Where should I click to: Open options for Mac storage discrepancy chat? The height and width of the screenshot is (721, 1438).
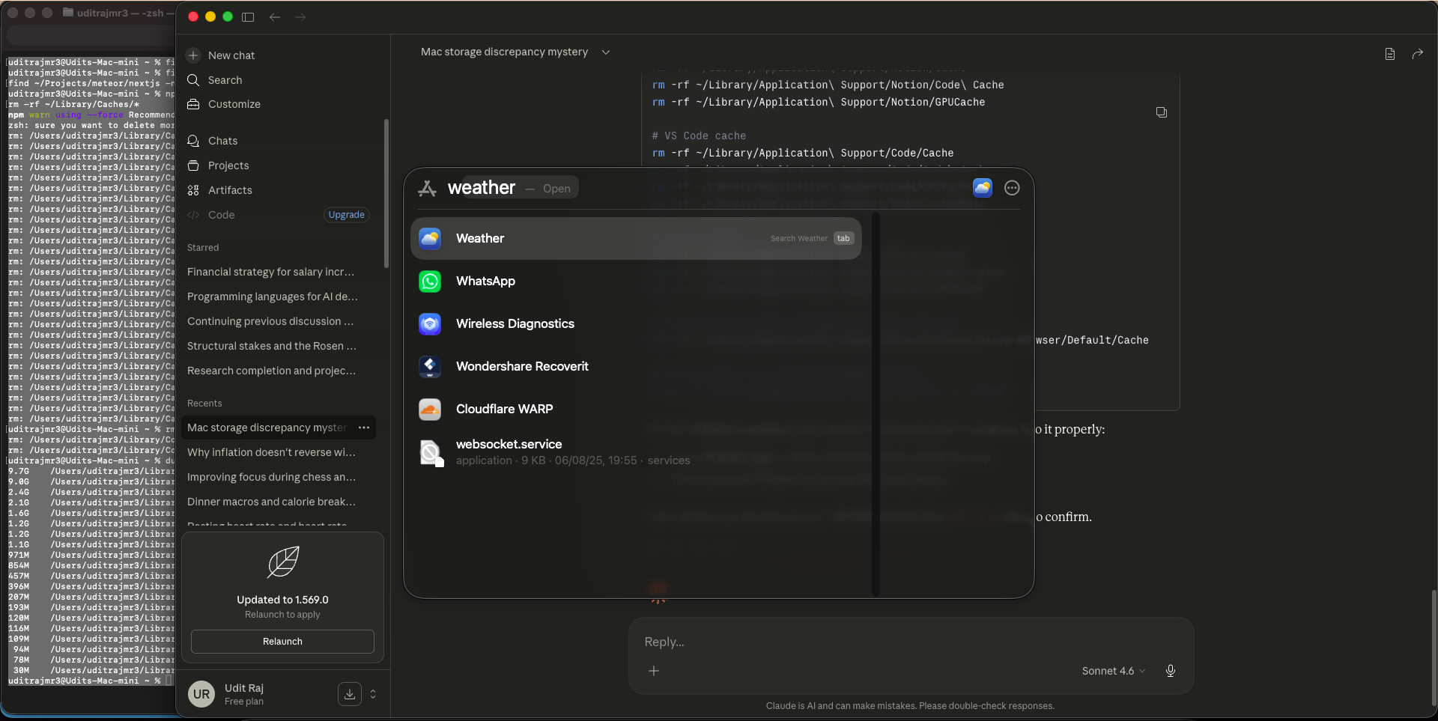(x=364, y=428)
